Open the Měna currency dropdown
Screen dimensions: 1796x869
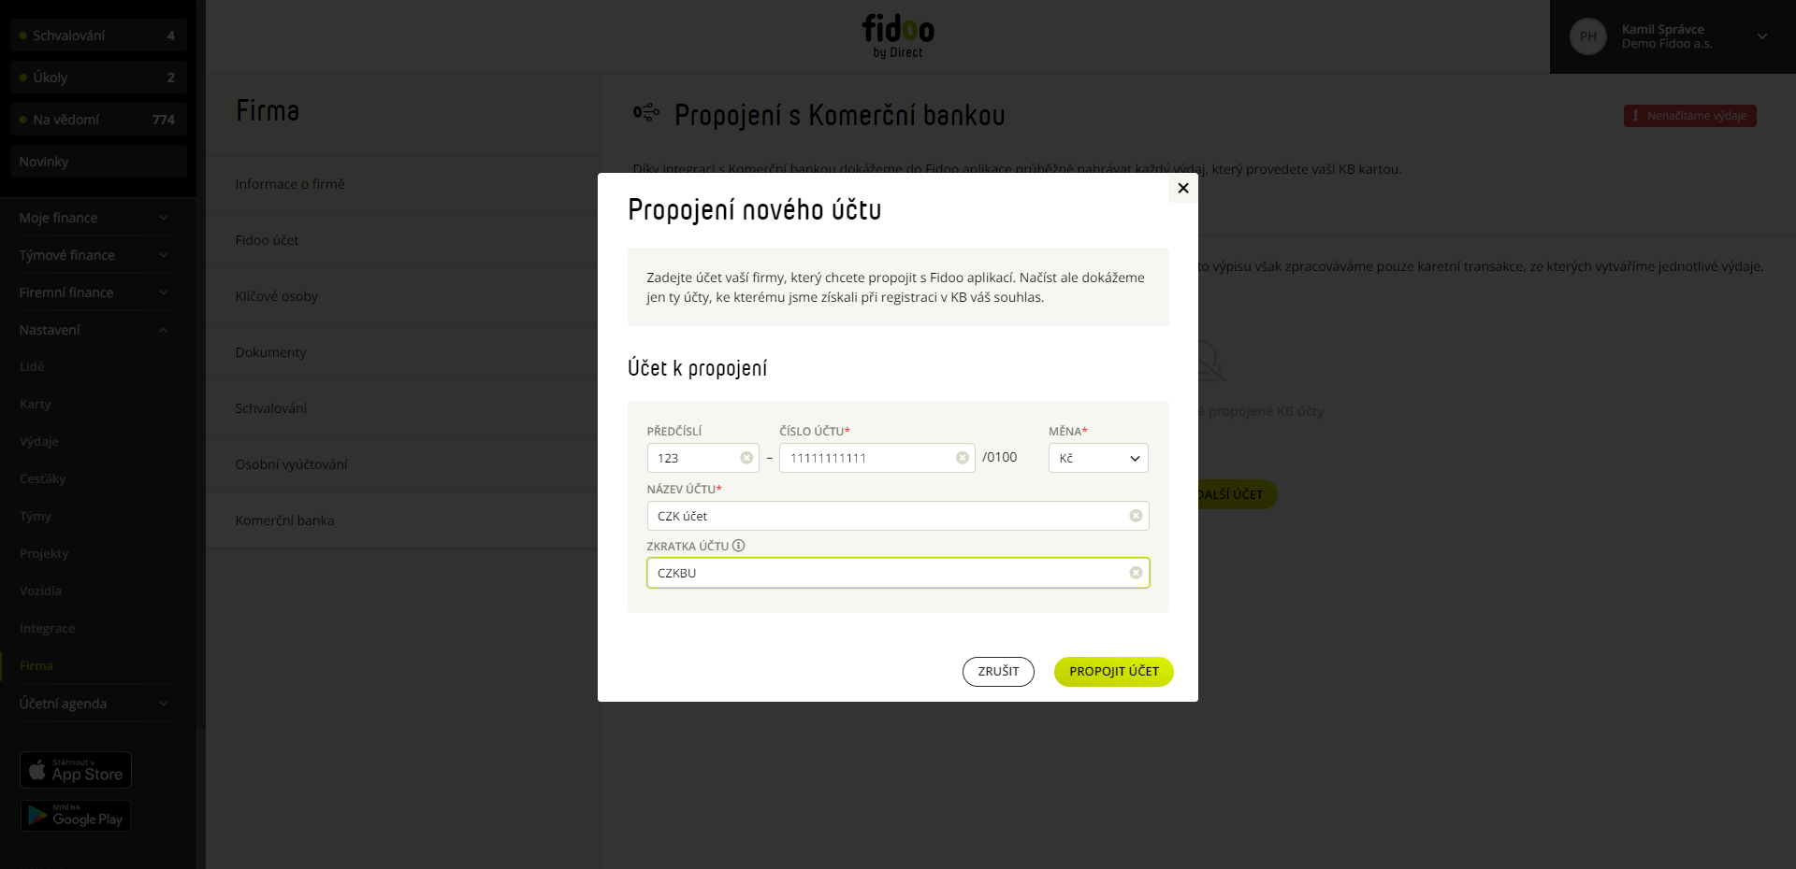[x=1098, y=458]
